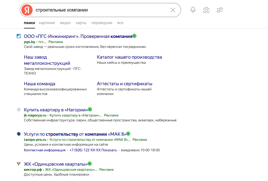
Task: Select the поиск tab
Action: pos(29,23)
